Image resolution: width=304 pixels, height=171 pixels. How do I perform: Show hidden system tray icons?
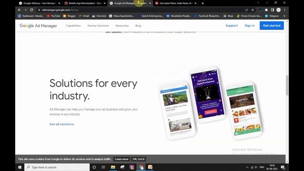coord(247,167)
